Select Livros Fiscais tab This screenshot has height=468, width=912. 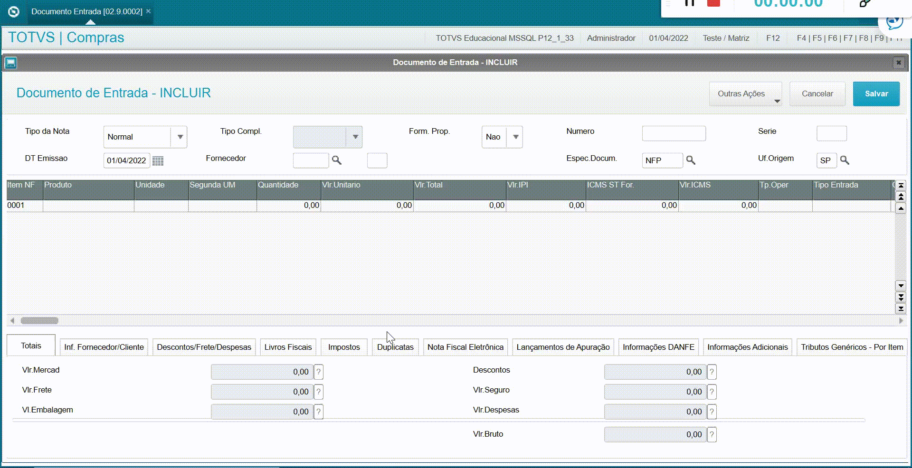288,347
